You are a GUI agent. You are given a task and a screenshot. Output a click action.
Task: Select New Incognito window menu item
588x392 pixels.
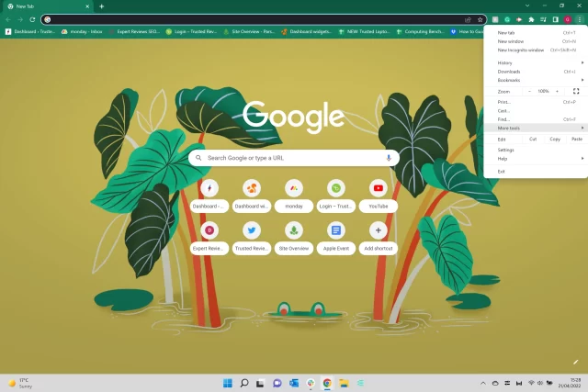pos(536,50)
